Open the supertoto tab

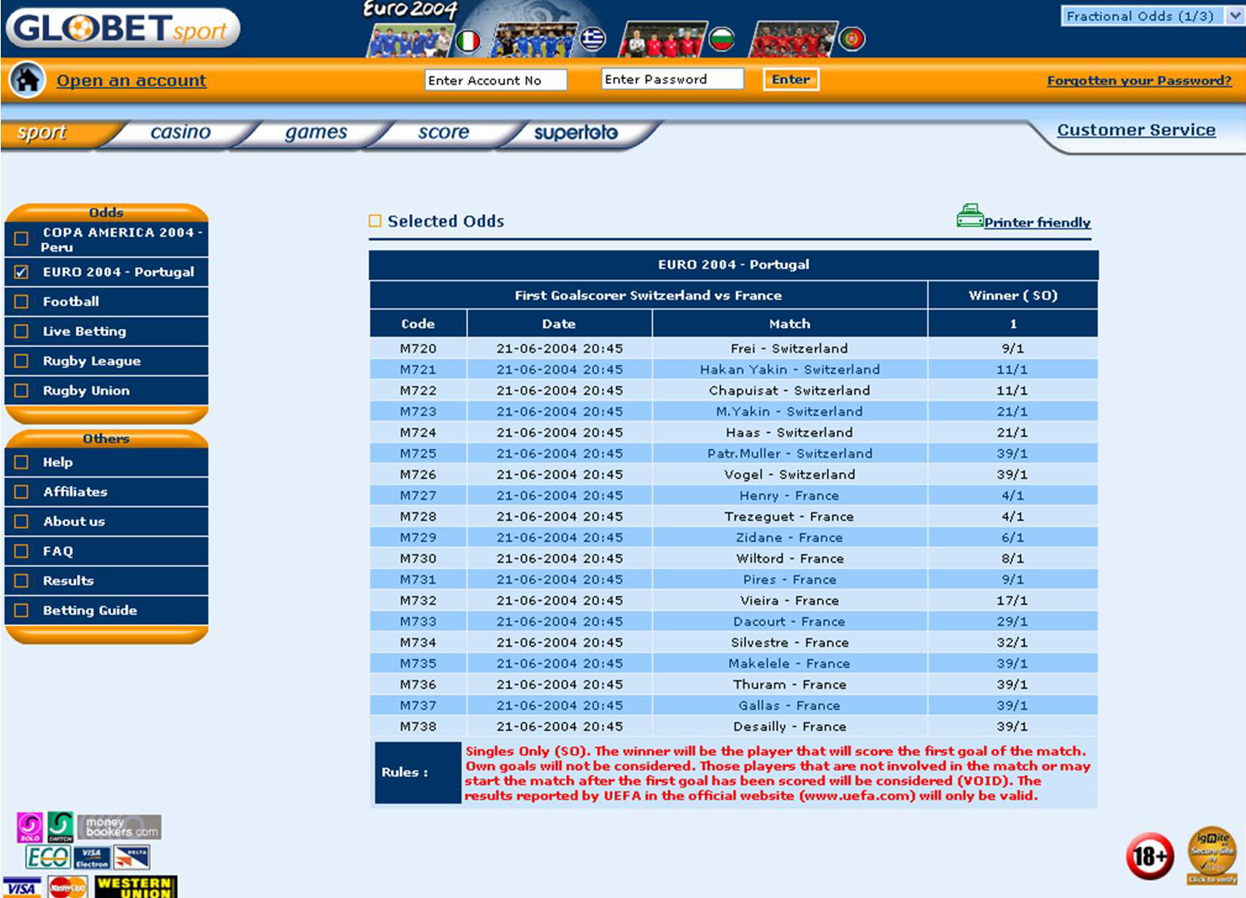point(576,133)
